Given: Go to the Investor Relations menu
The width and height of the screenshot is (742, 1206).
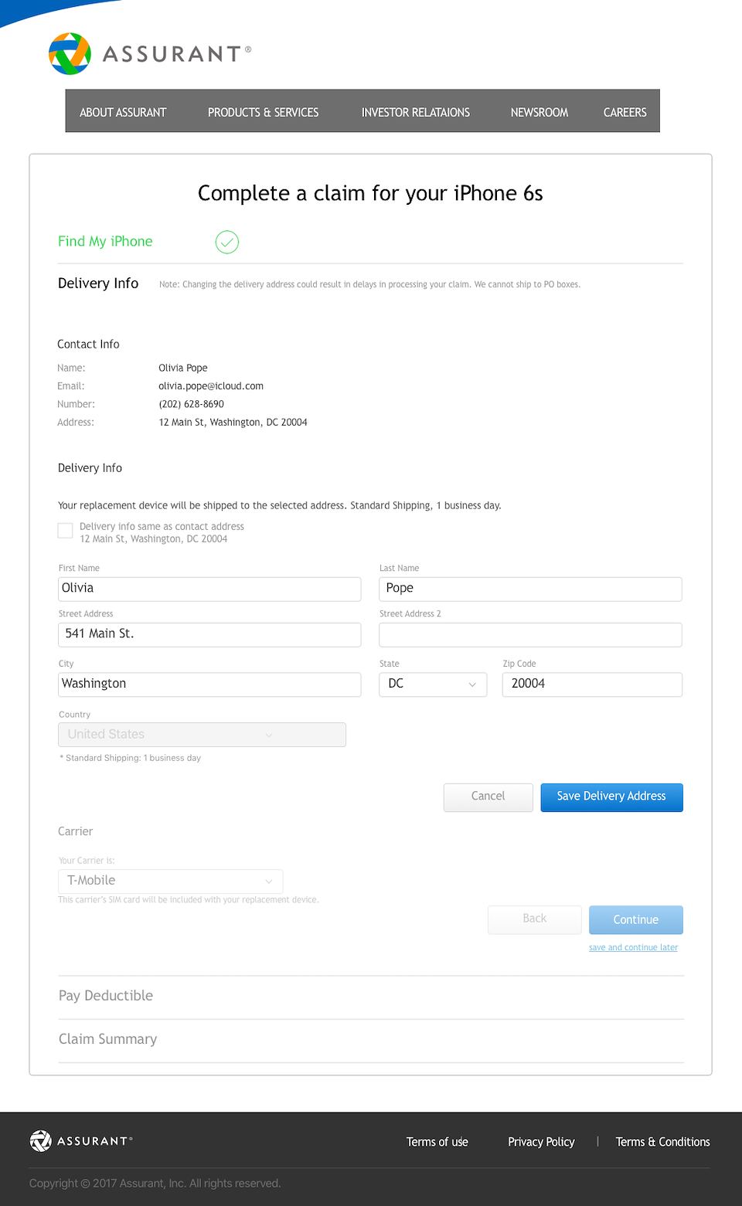Looking at the screenshot, I should point(415,112).
